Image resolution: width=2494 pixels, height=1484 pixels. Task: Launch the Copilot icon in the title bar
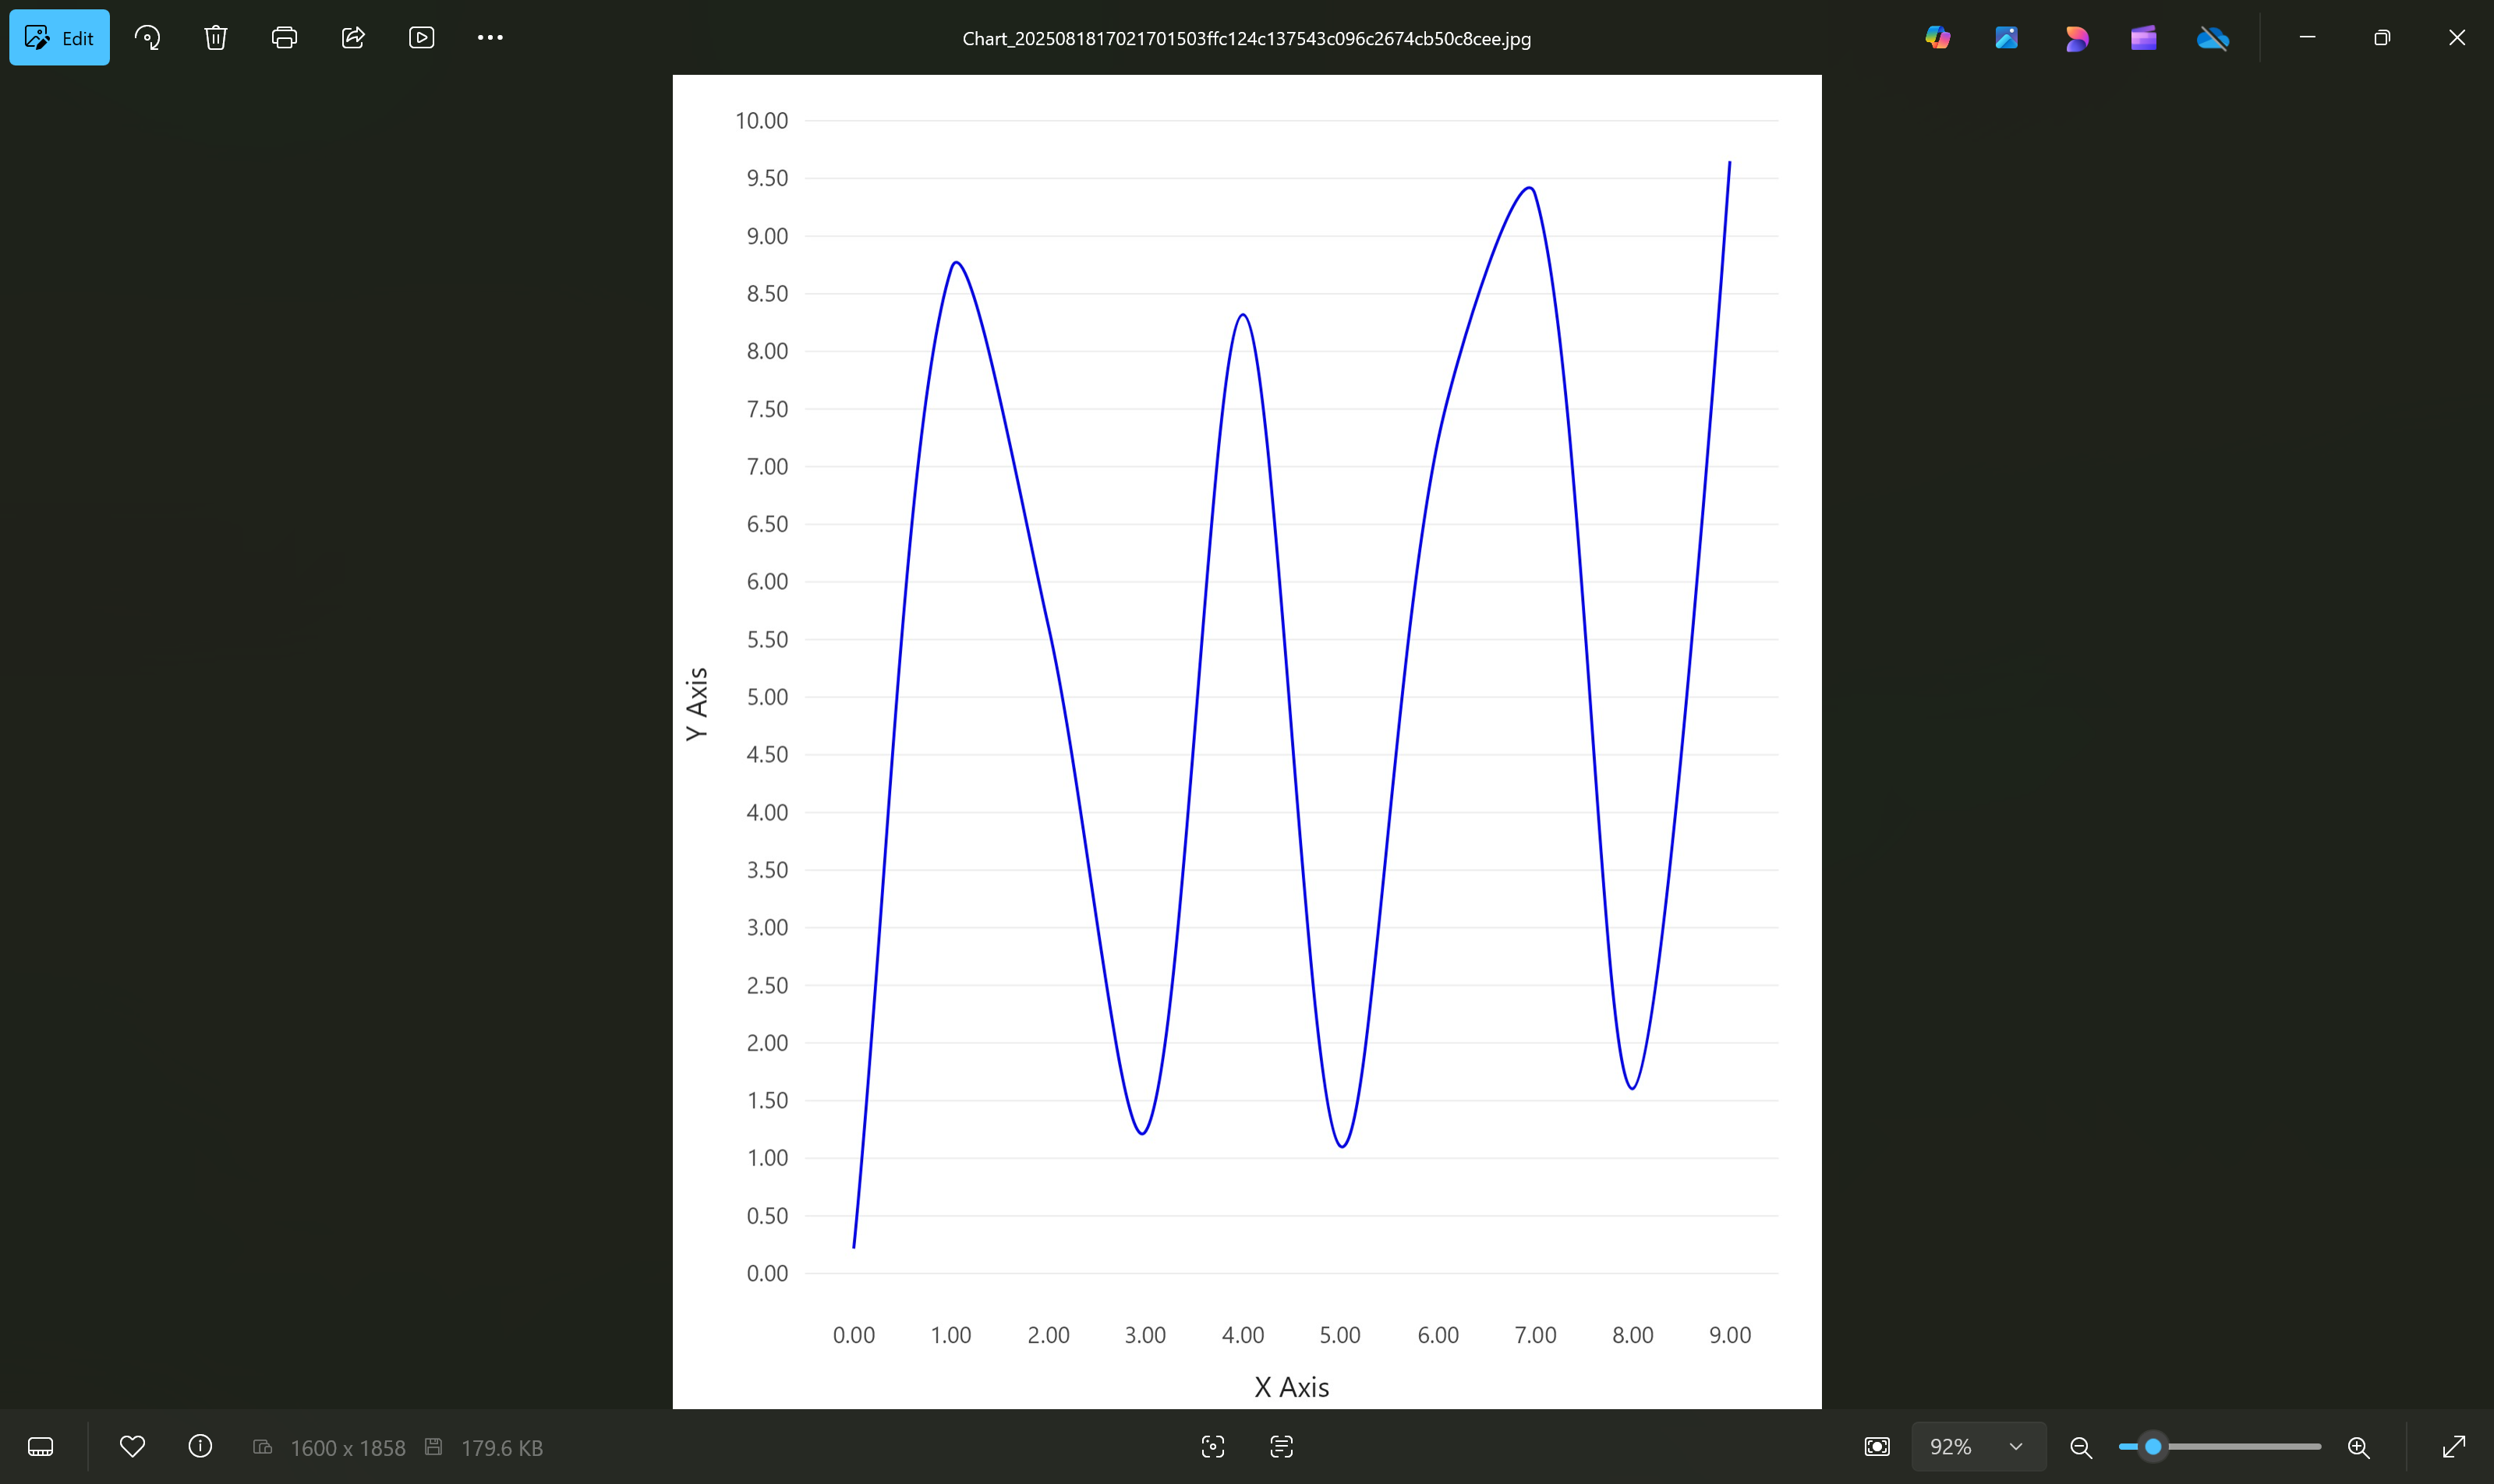tap(1937, 38)
